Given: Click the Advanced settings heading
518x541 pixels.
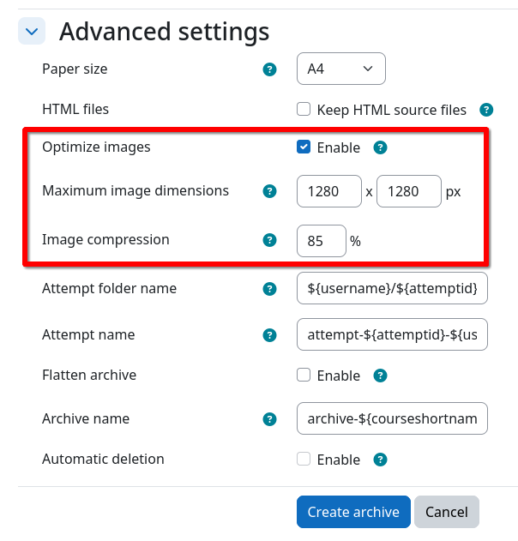Looking at the screenshot, I should click(165, 32).
